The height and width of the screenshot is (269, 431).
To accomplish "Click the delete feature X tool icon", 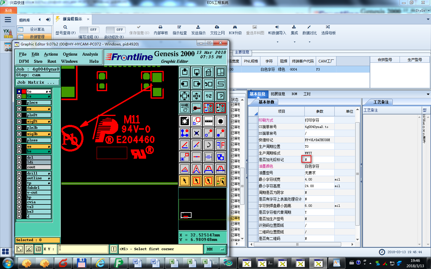I will [197, 133].
